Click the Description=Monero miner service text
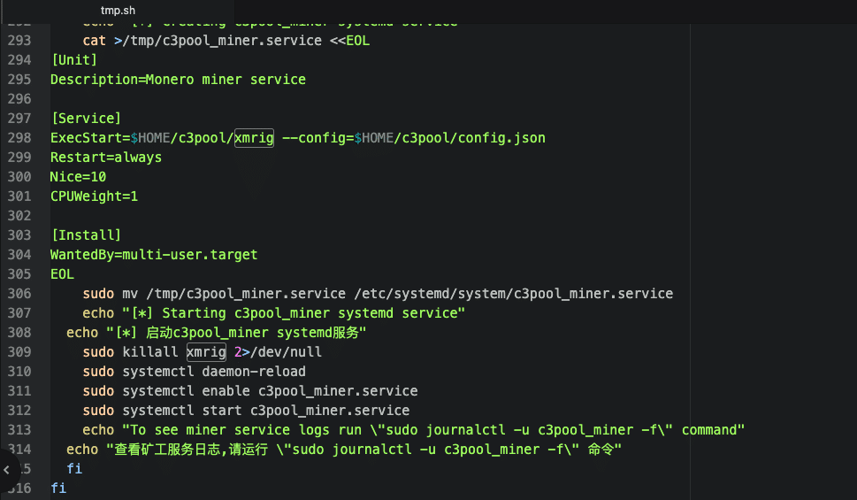This screenshot has height=500, width=857. click(178, 80)
